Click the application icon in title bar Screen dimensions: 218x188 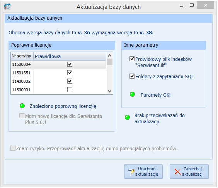coord(7,7)
